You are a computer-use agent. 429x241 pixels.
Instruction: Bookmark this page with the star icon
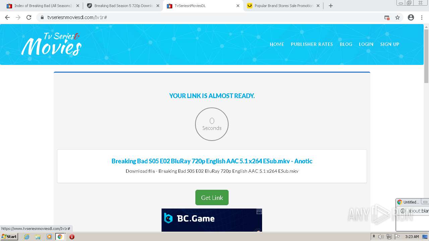[x=397, y=17]
